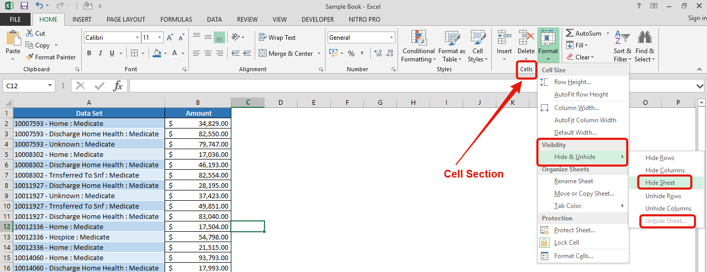The image size is (707, 272).
Task: Click the AutoSum icon
Action: (570, 33)
